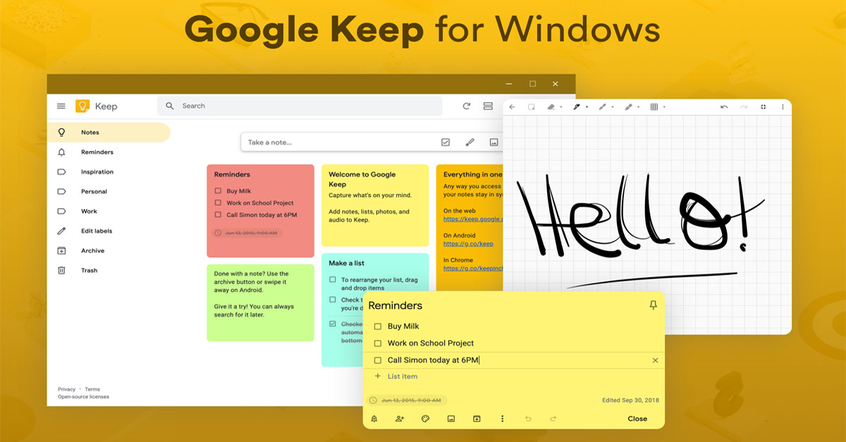Click reminder date chip in open note
Screen dimensions: 846x442
point(406,400)
